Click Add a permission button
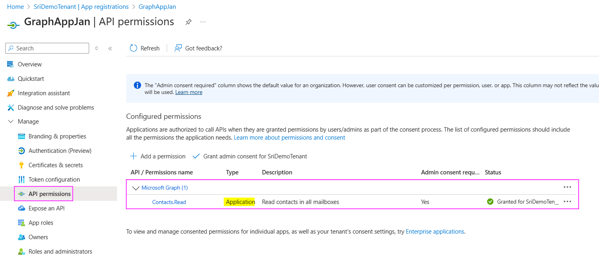 (x=158, y=156)
